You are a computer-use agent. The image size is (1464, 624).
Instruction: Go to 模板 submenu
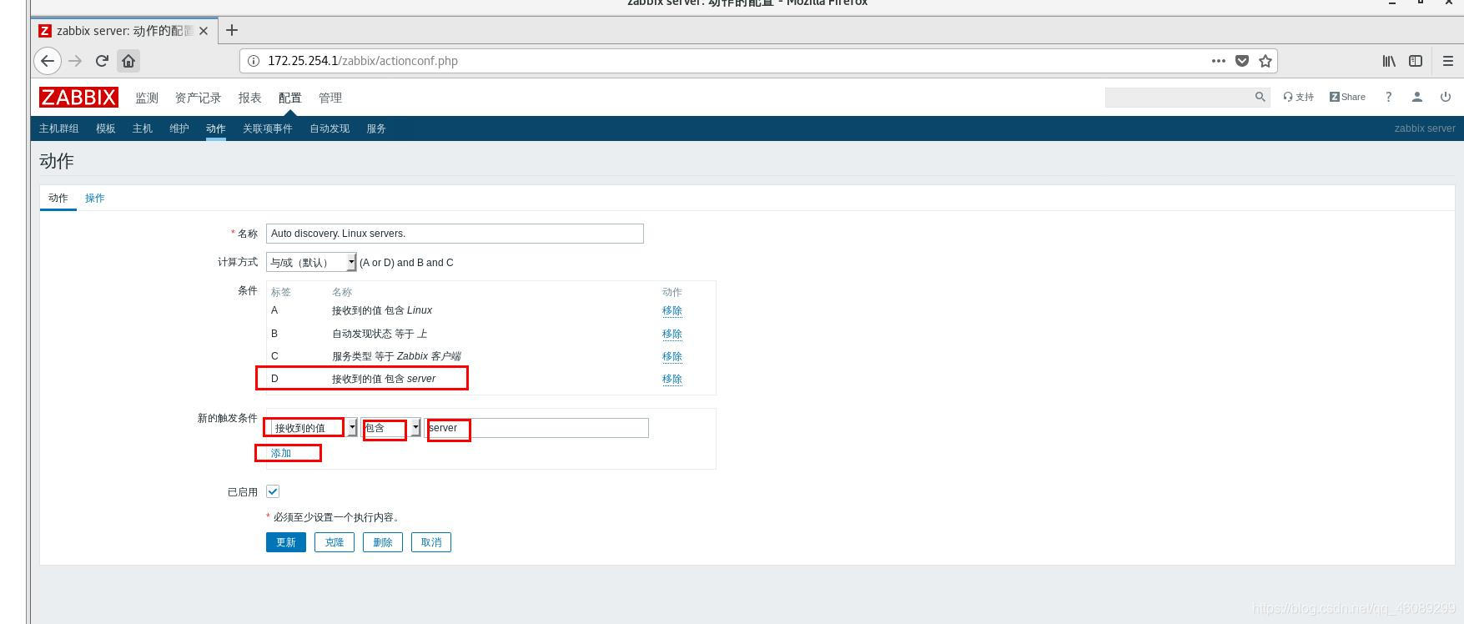(105, 128)
